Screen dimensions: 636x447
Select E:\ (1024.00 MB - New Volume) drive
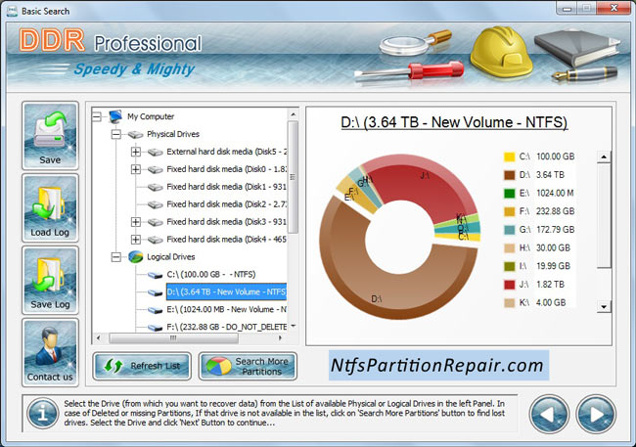(x=226, y=309)
